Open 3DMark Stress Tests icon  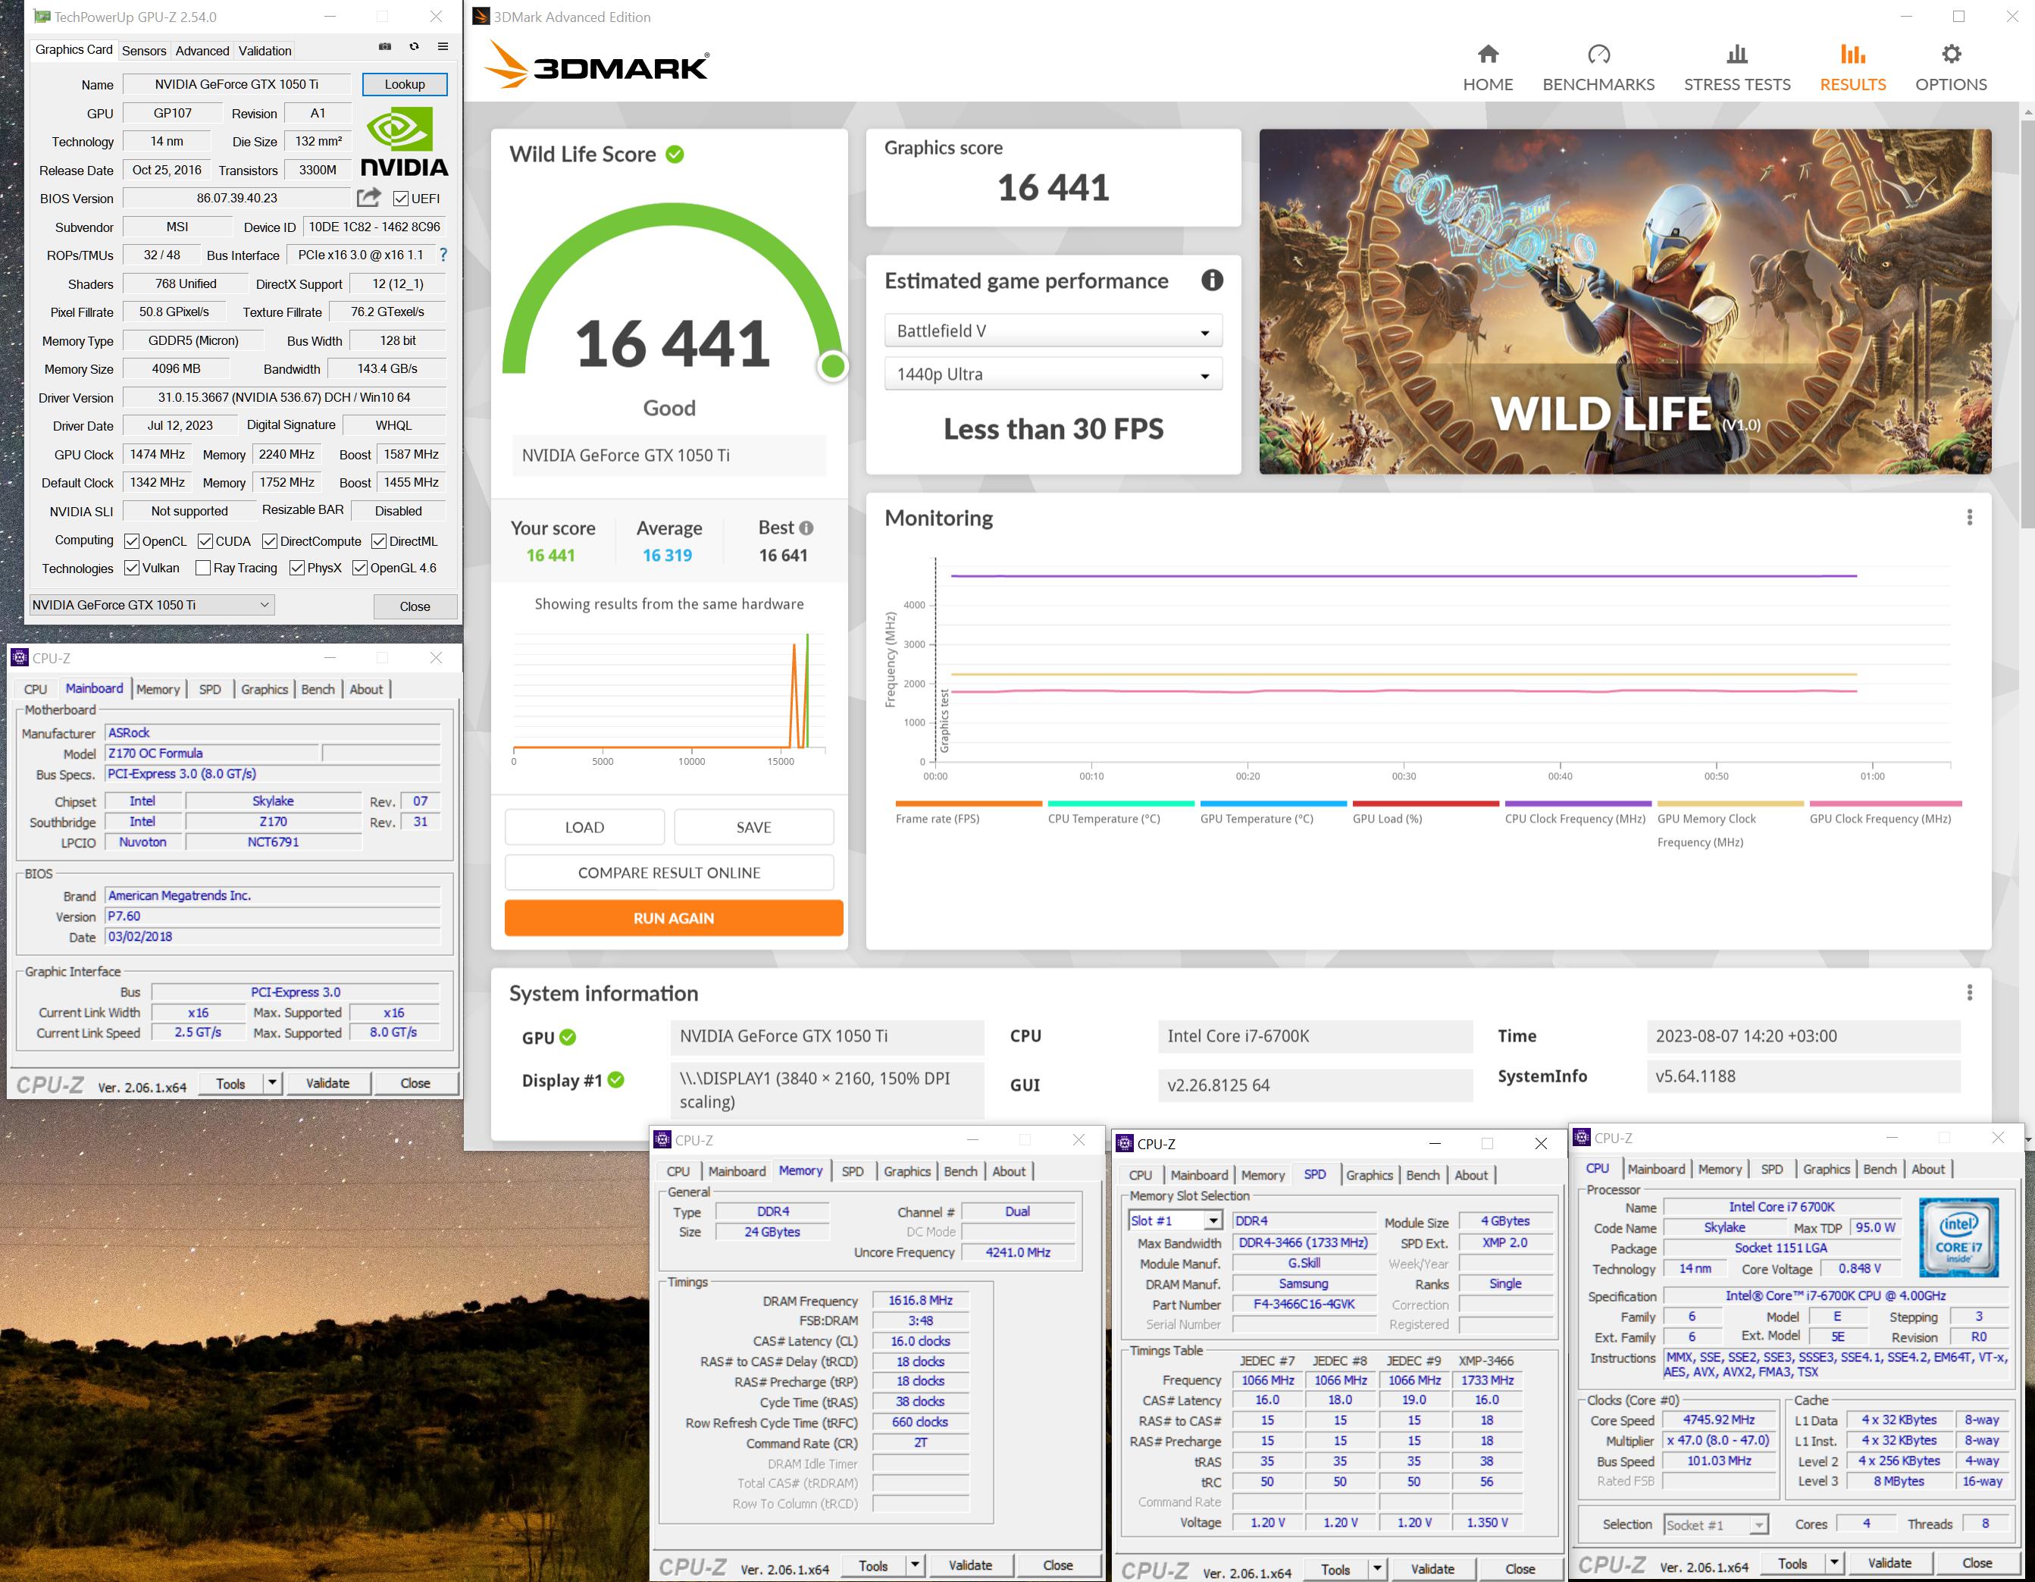tap(1737, 54)
